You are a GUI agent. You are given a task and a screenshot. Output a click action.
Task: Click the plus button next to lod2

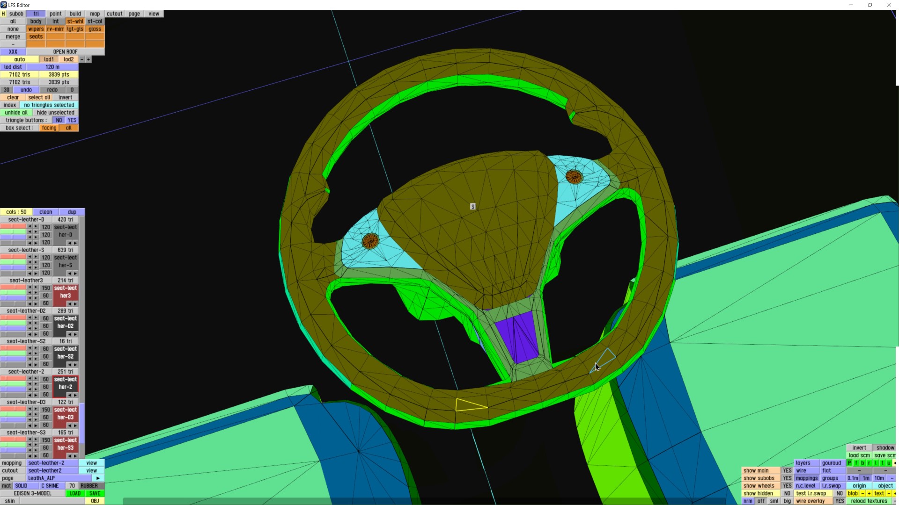[x=88, y=59]
